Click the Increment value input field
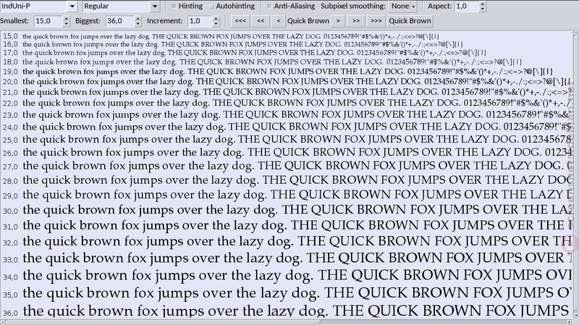The width and height of the screenshot is (579, 325). pyautogui.click(x=200, y=21)
